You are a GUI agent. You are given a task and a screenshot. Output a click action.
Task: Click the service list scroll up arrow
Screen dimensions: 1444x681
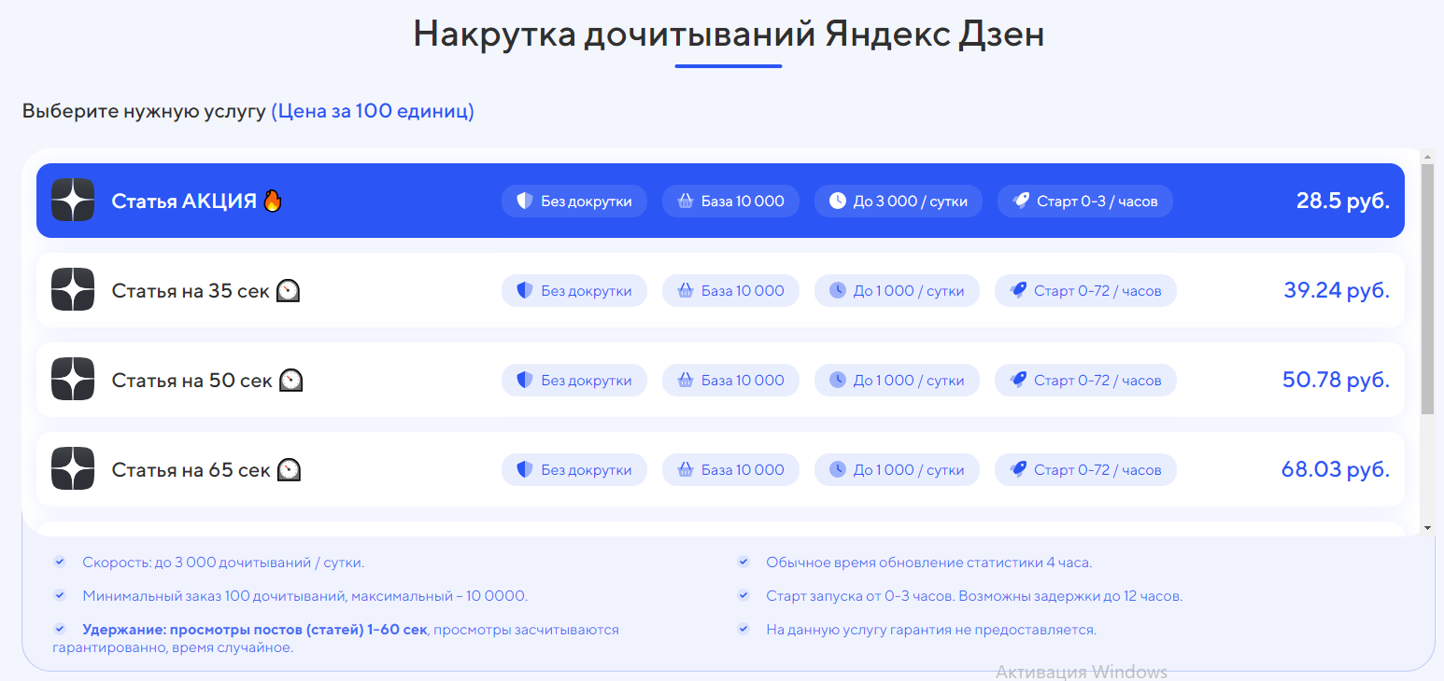[x=1427, y=157]
